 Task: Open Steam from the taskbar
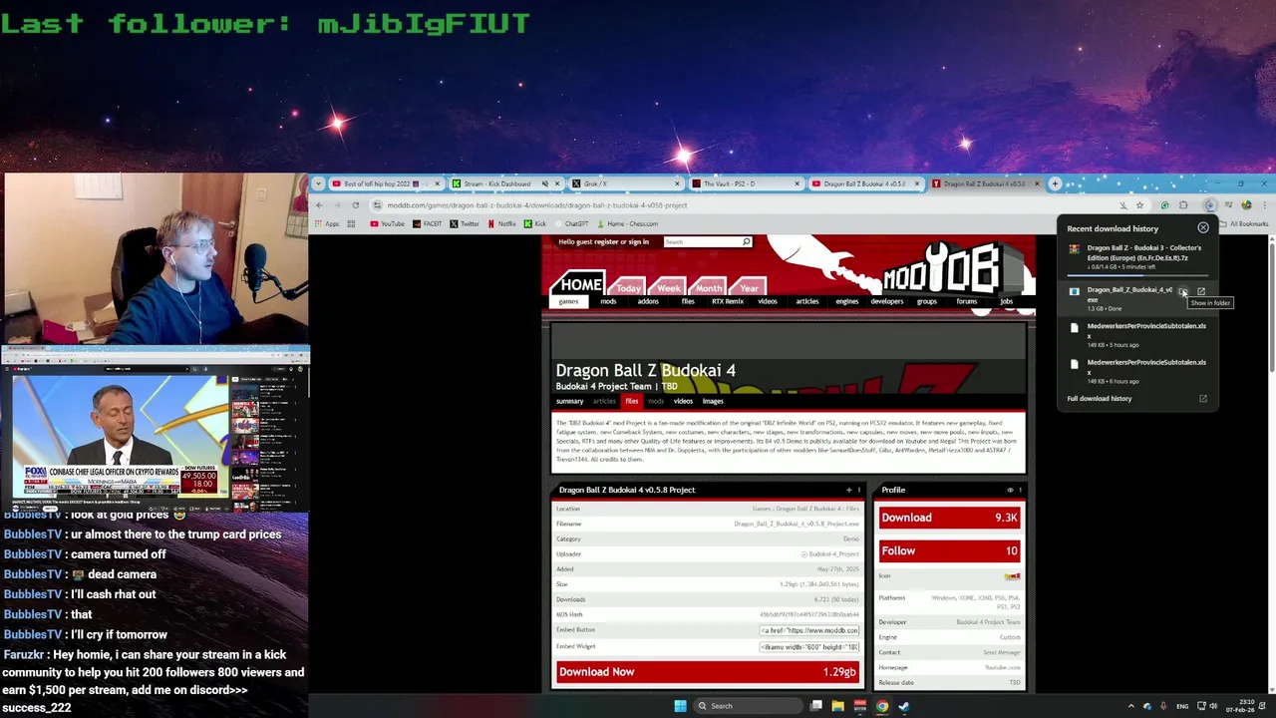click(x=904, y=706)
